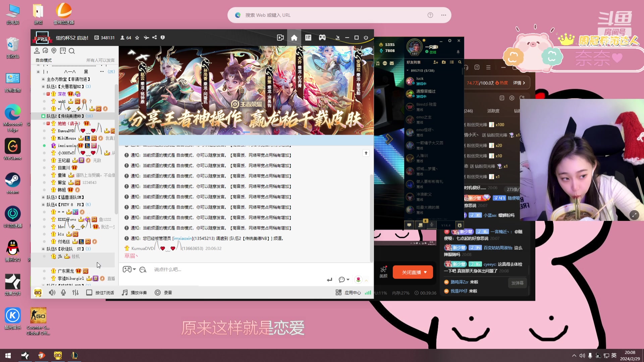Open the add-friend icon in the LoL friend list

[x=435, y=62]
